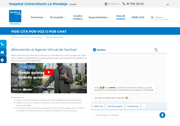Open the phone contact side button
The height and width of the screenshot is (126, 180).
click(x=3, y=44)
